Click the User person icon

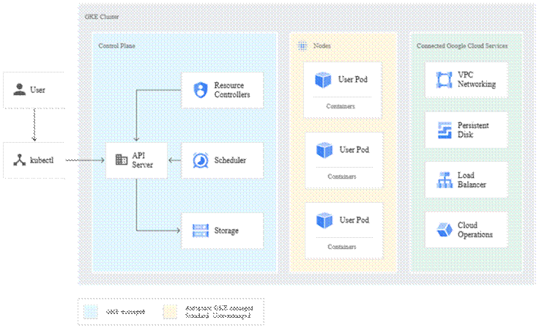tap(20, 89)
